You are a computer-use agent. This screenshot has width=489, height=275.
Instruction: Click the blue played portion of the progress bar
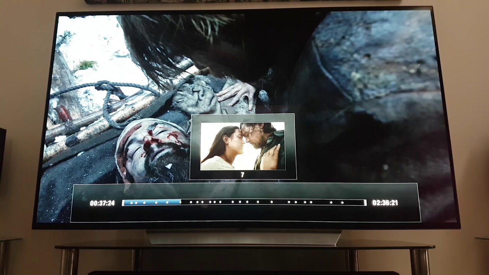tap(152, 202)
